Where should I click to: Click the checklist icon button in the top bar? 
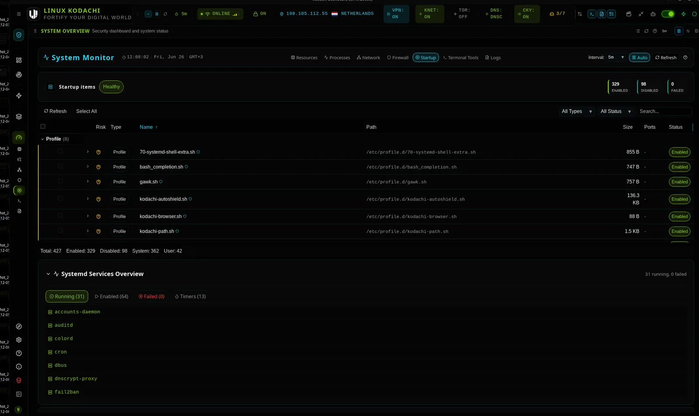tap(612, 14)
